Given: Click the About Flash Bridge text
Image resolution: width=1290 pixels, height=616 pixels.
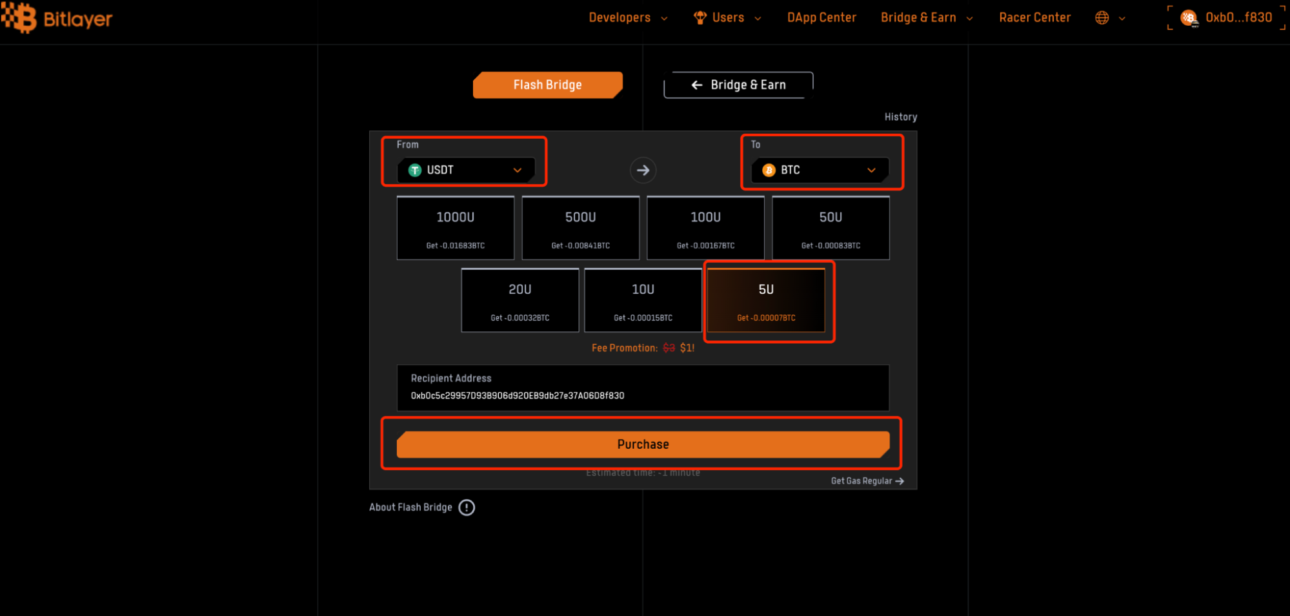Looking at the screenshot, I should point(410,508).
